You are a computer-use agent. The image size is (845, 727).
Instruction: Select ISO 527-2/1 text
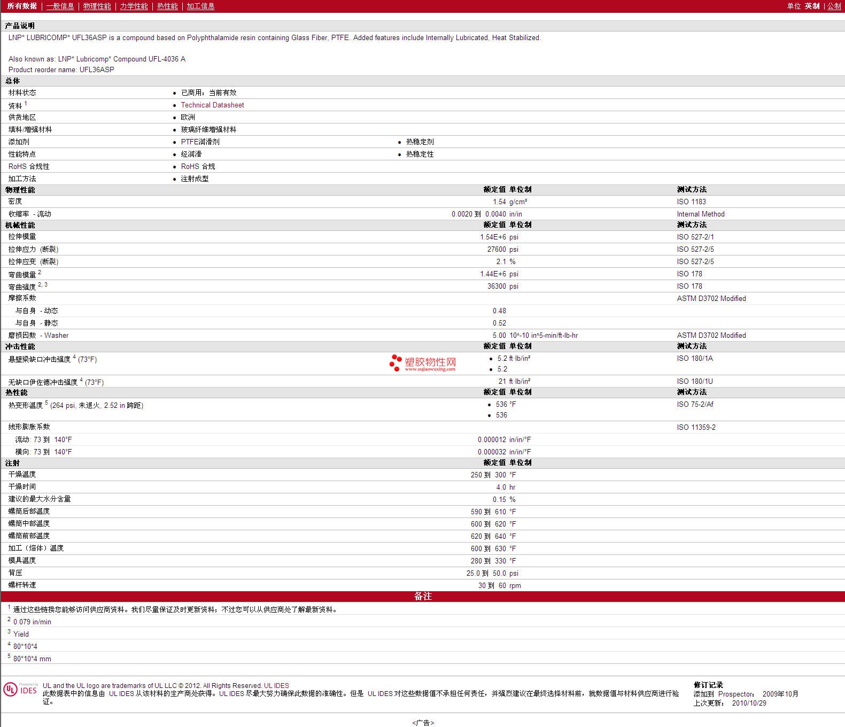695,237
